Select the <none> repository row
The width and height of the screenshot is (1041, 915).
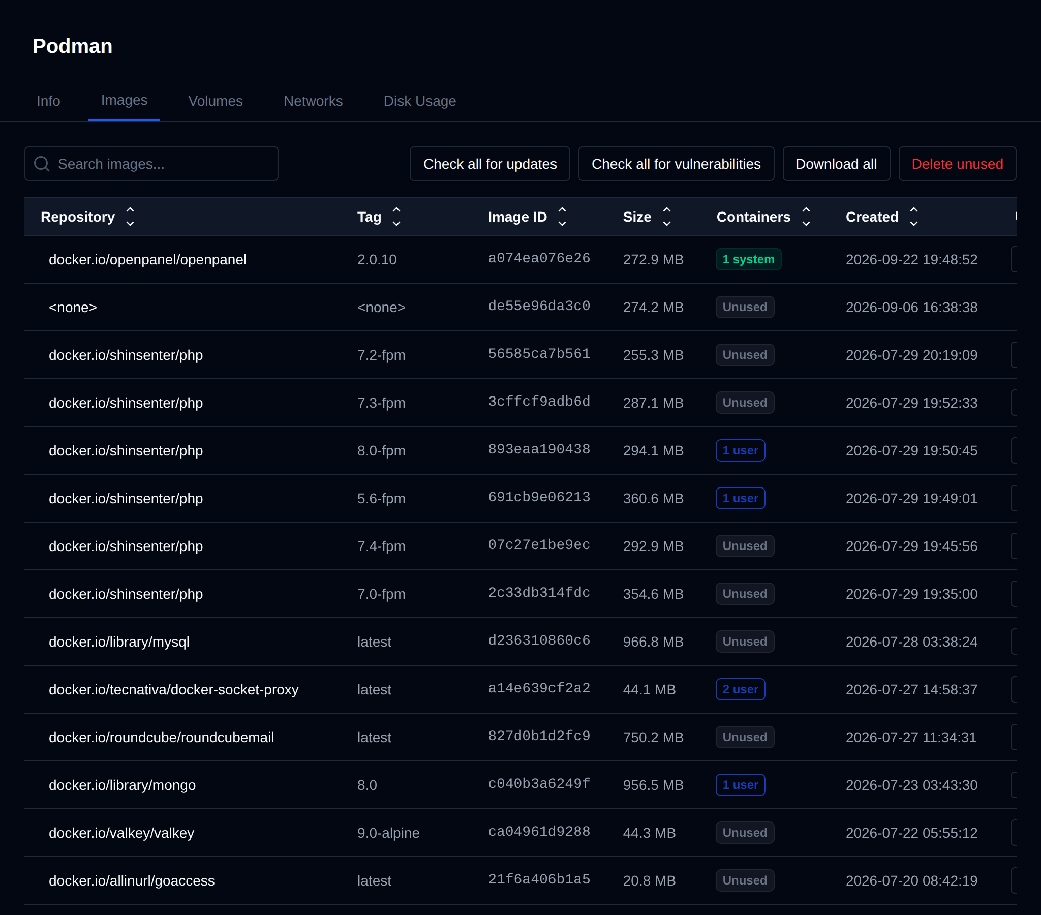[73, 307]
